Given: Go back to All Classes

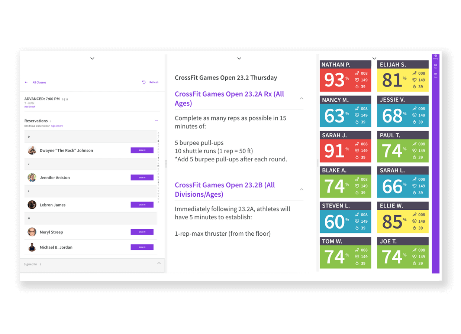Looking at the screenshot, I should point(39,82).
